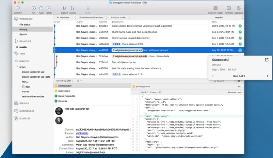The height and width of the screenshot is (158, 273).
Task: Click the Merge toolbar icon
Action: pyautogui.click(x=73, y=8)
